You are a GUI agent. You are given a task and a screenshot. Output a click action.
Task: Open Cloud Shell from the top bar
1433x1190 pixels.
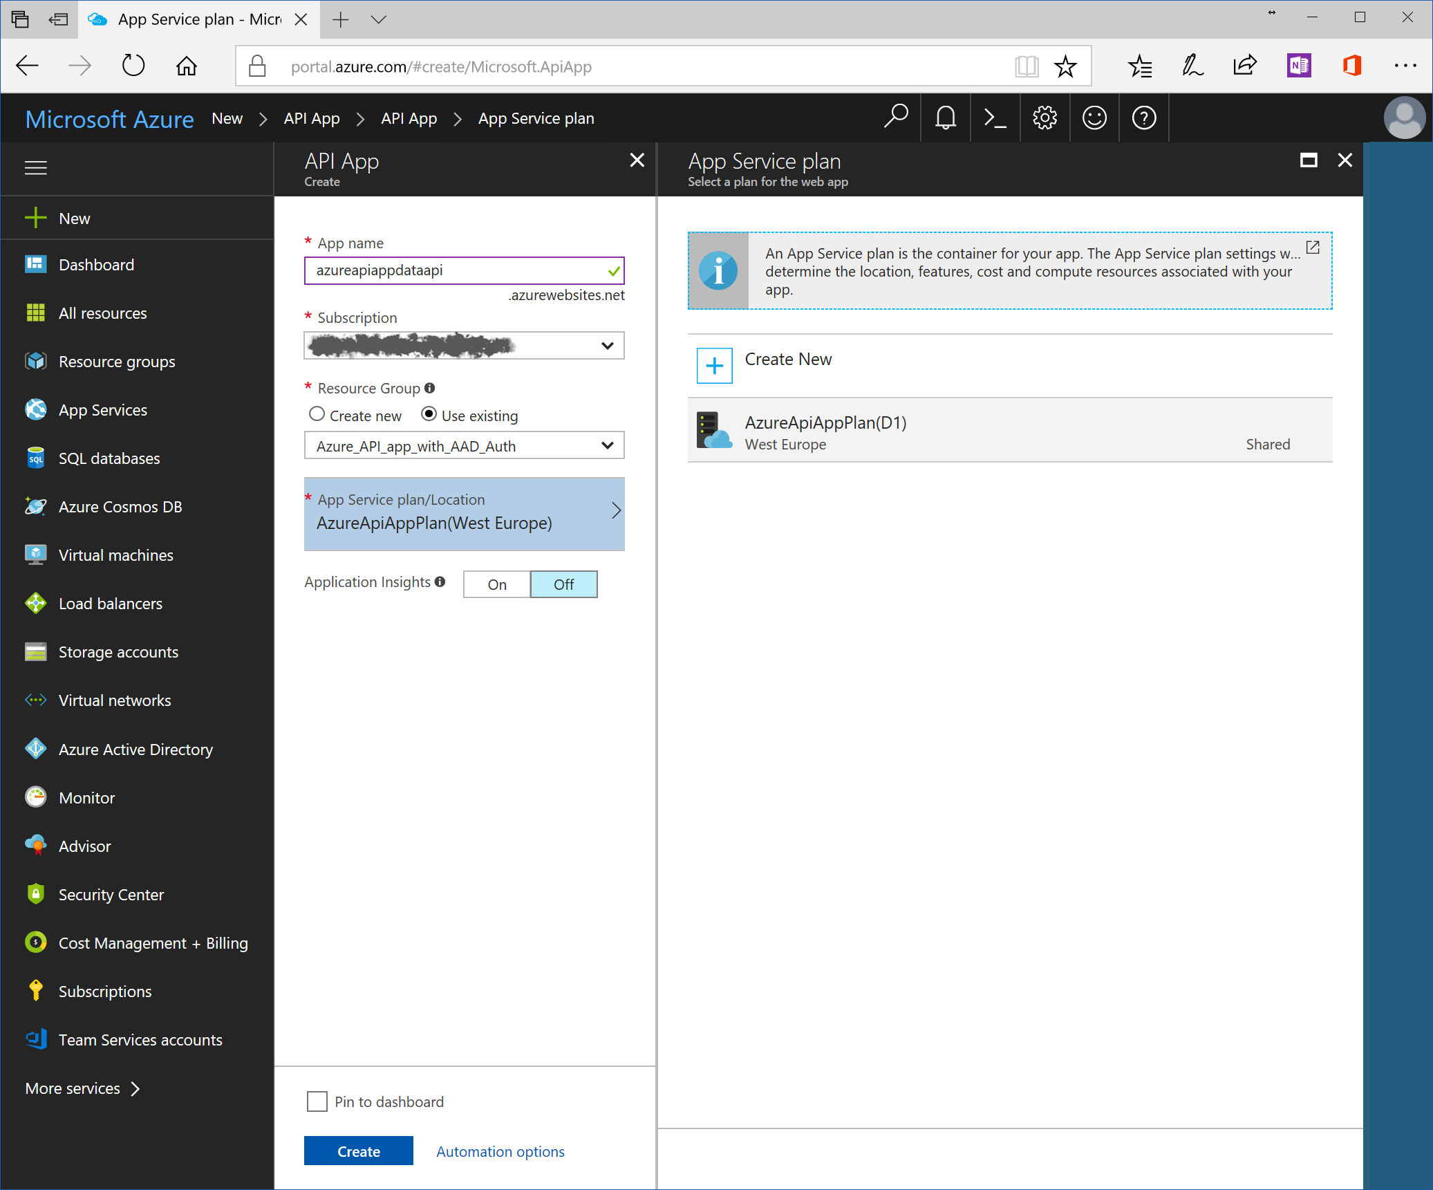995,118
